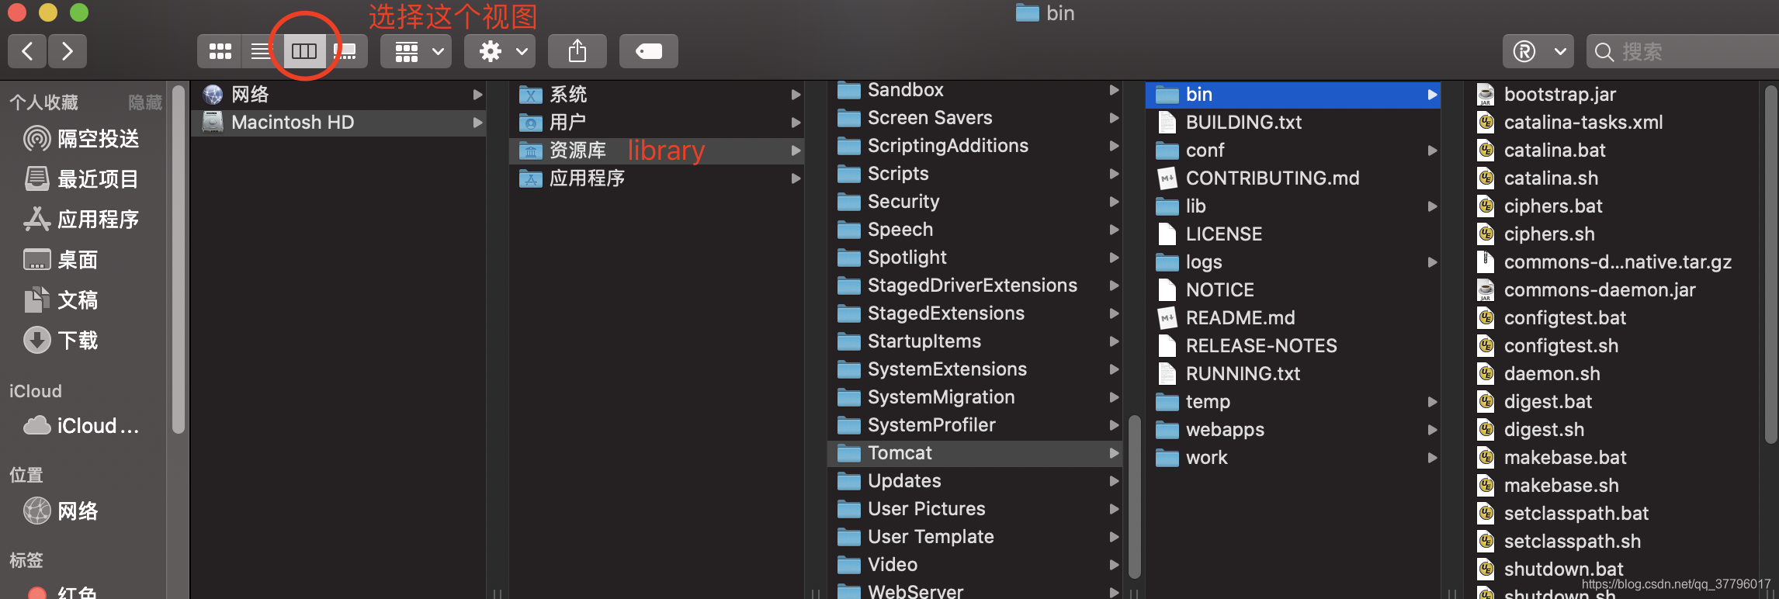1779x599 pixels.
Task: Select the column view button
Action: tap(304, 52)
